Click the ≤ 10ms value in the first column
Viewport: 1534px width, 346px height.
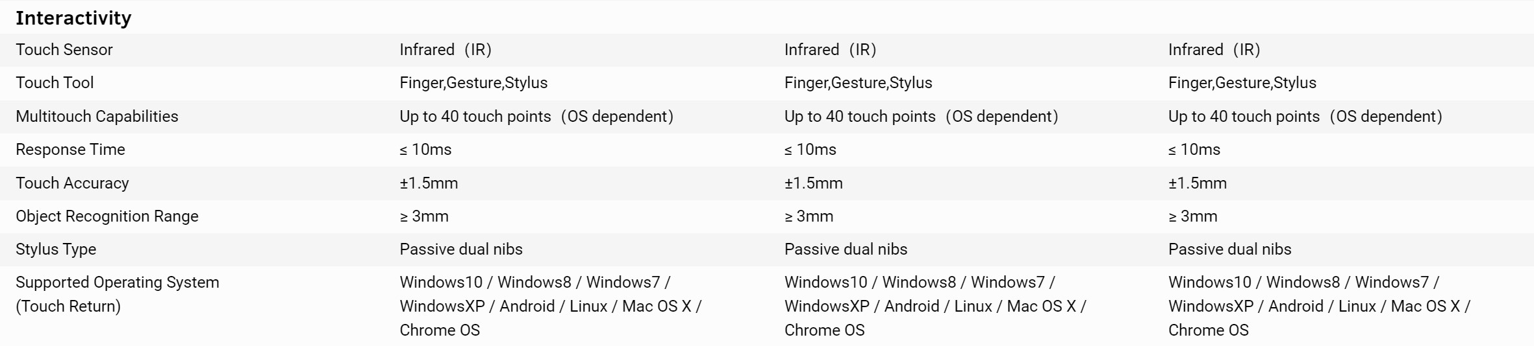pyautogui.click(x=425, y=150)
